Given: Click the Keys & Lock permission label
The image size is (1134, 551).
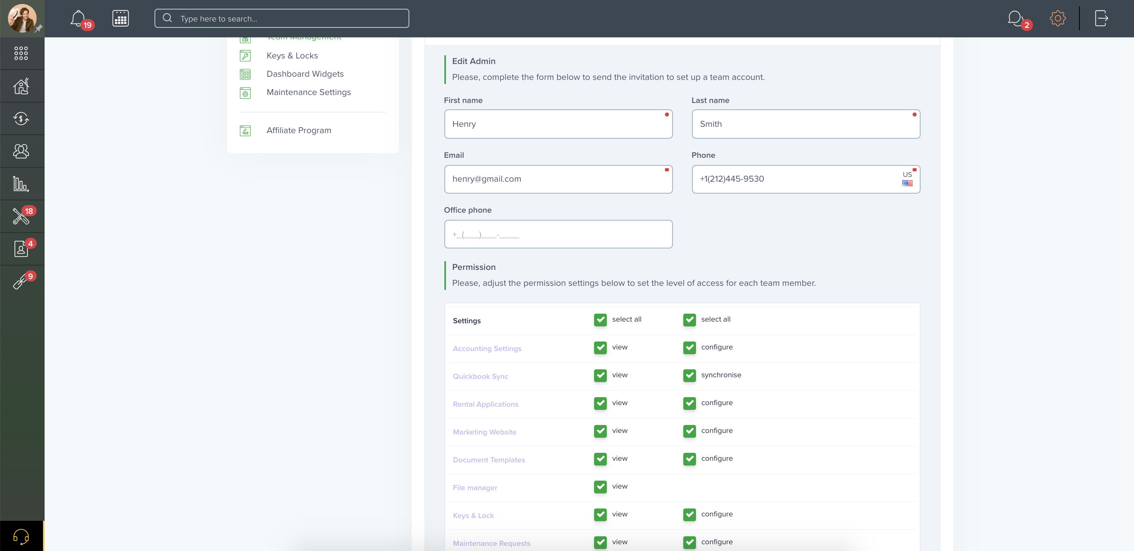Looking at the screenshot, I should click(473, 515).
